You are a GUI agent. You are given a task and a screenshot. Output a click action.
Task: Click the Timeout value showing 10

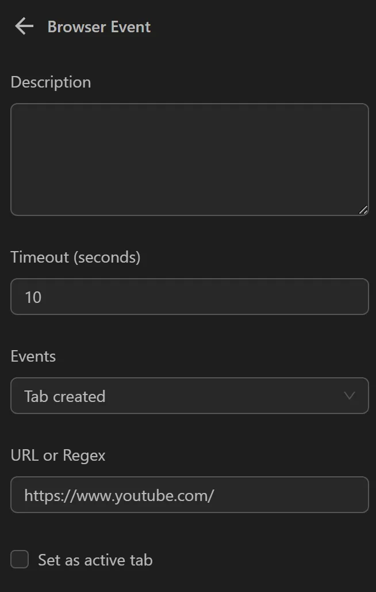point(33,297)
